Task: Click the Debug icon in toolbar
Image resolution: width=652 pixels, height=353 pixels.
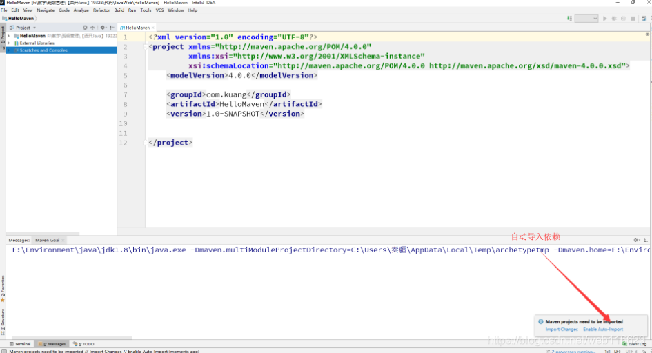Action: (614, 19)
